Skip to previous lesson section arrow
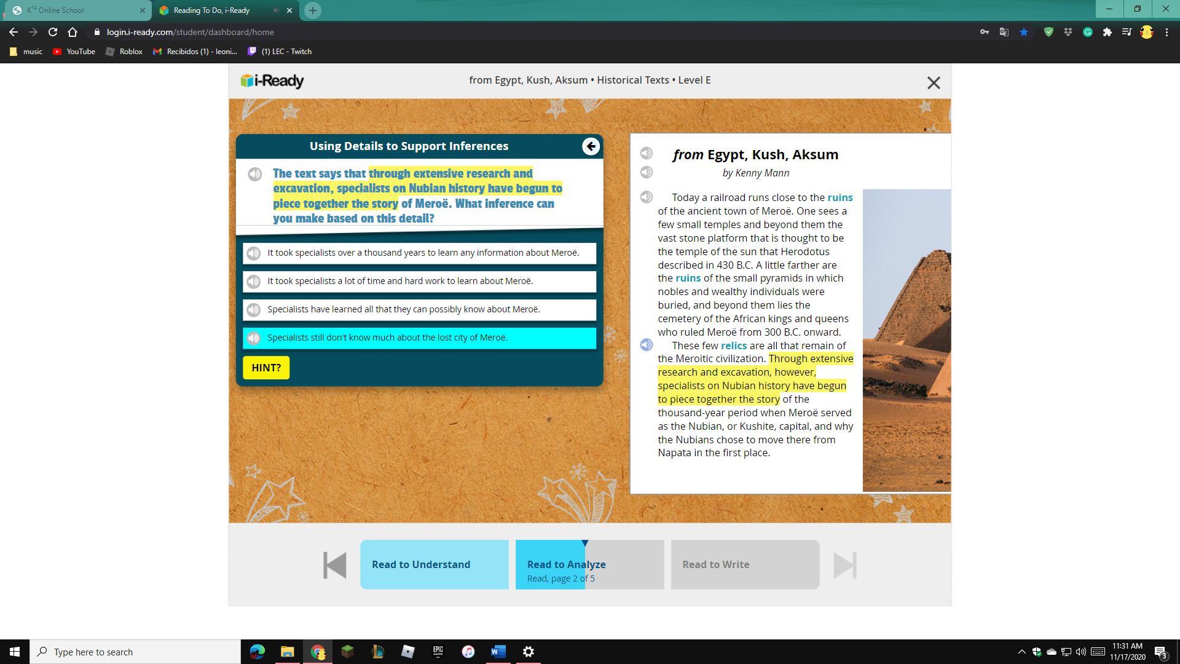1180x664 pixels. coord(335,564)
